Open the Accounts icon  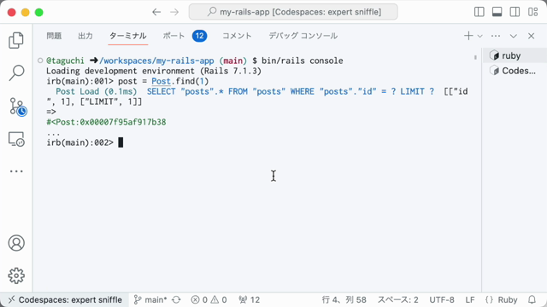point(16,243)
